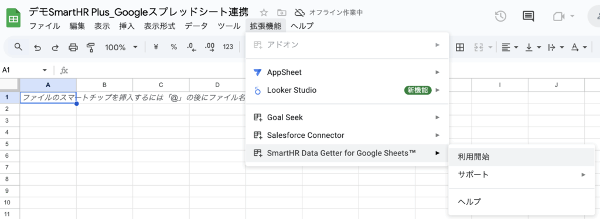Open the comments icon
This screenshot has width=600, height=219.
[529, 16]
